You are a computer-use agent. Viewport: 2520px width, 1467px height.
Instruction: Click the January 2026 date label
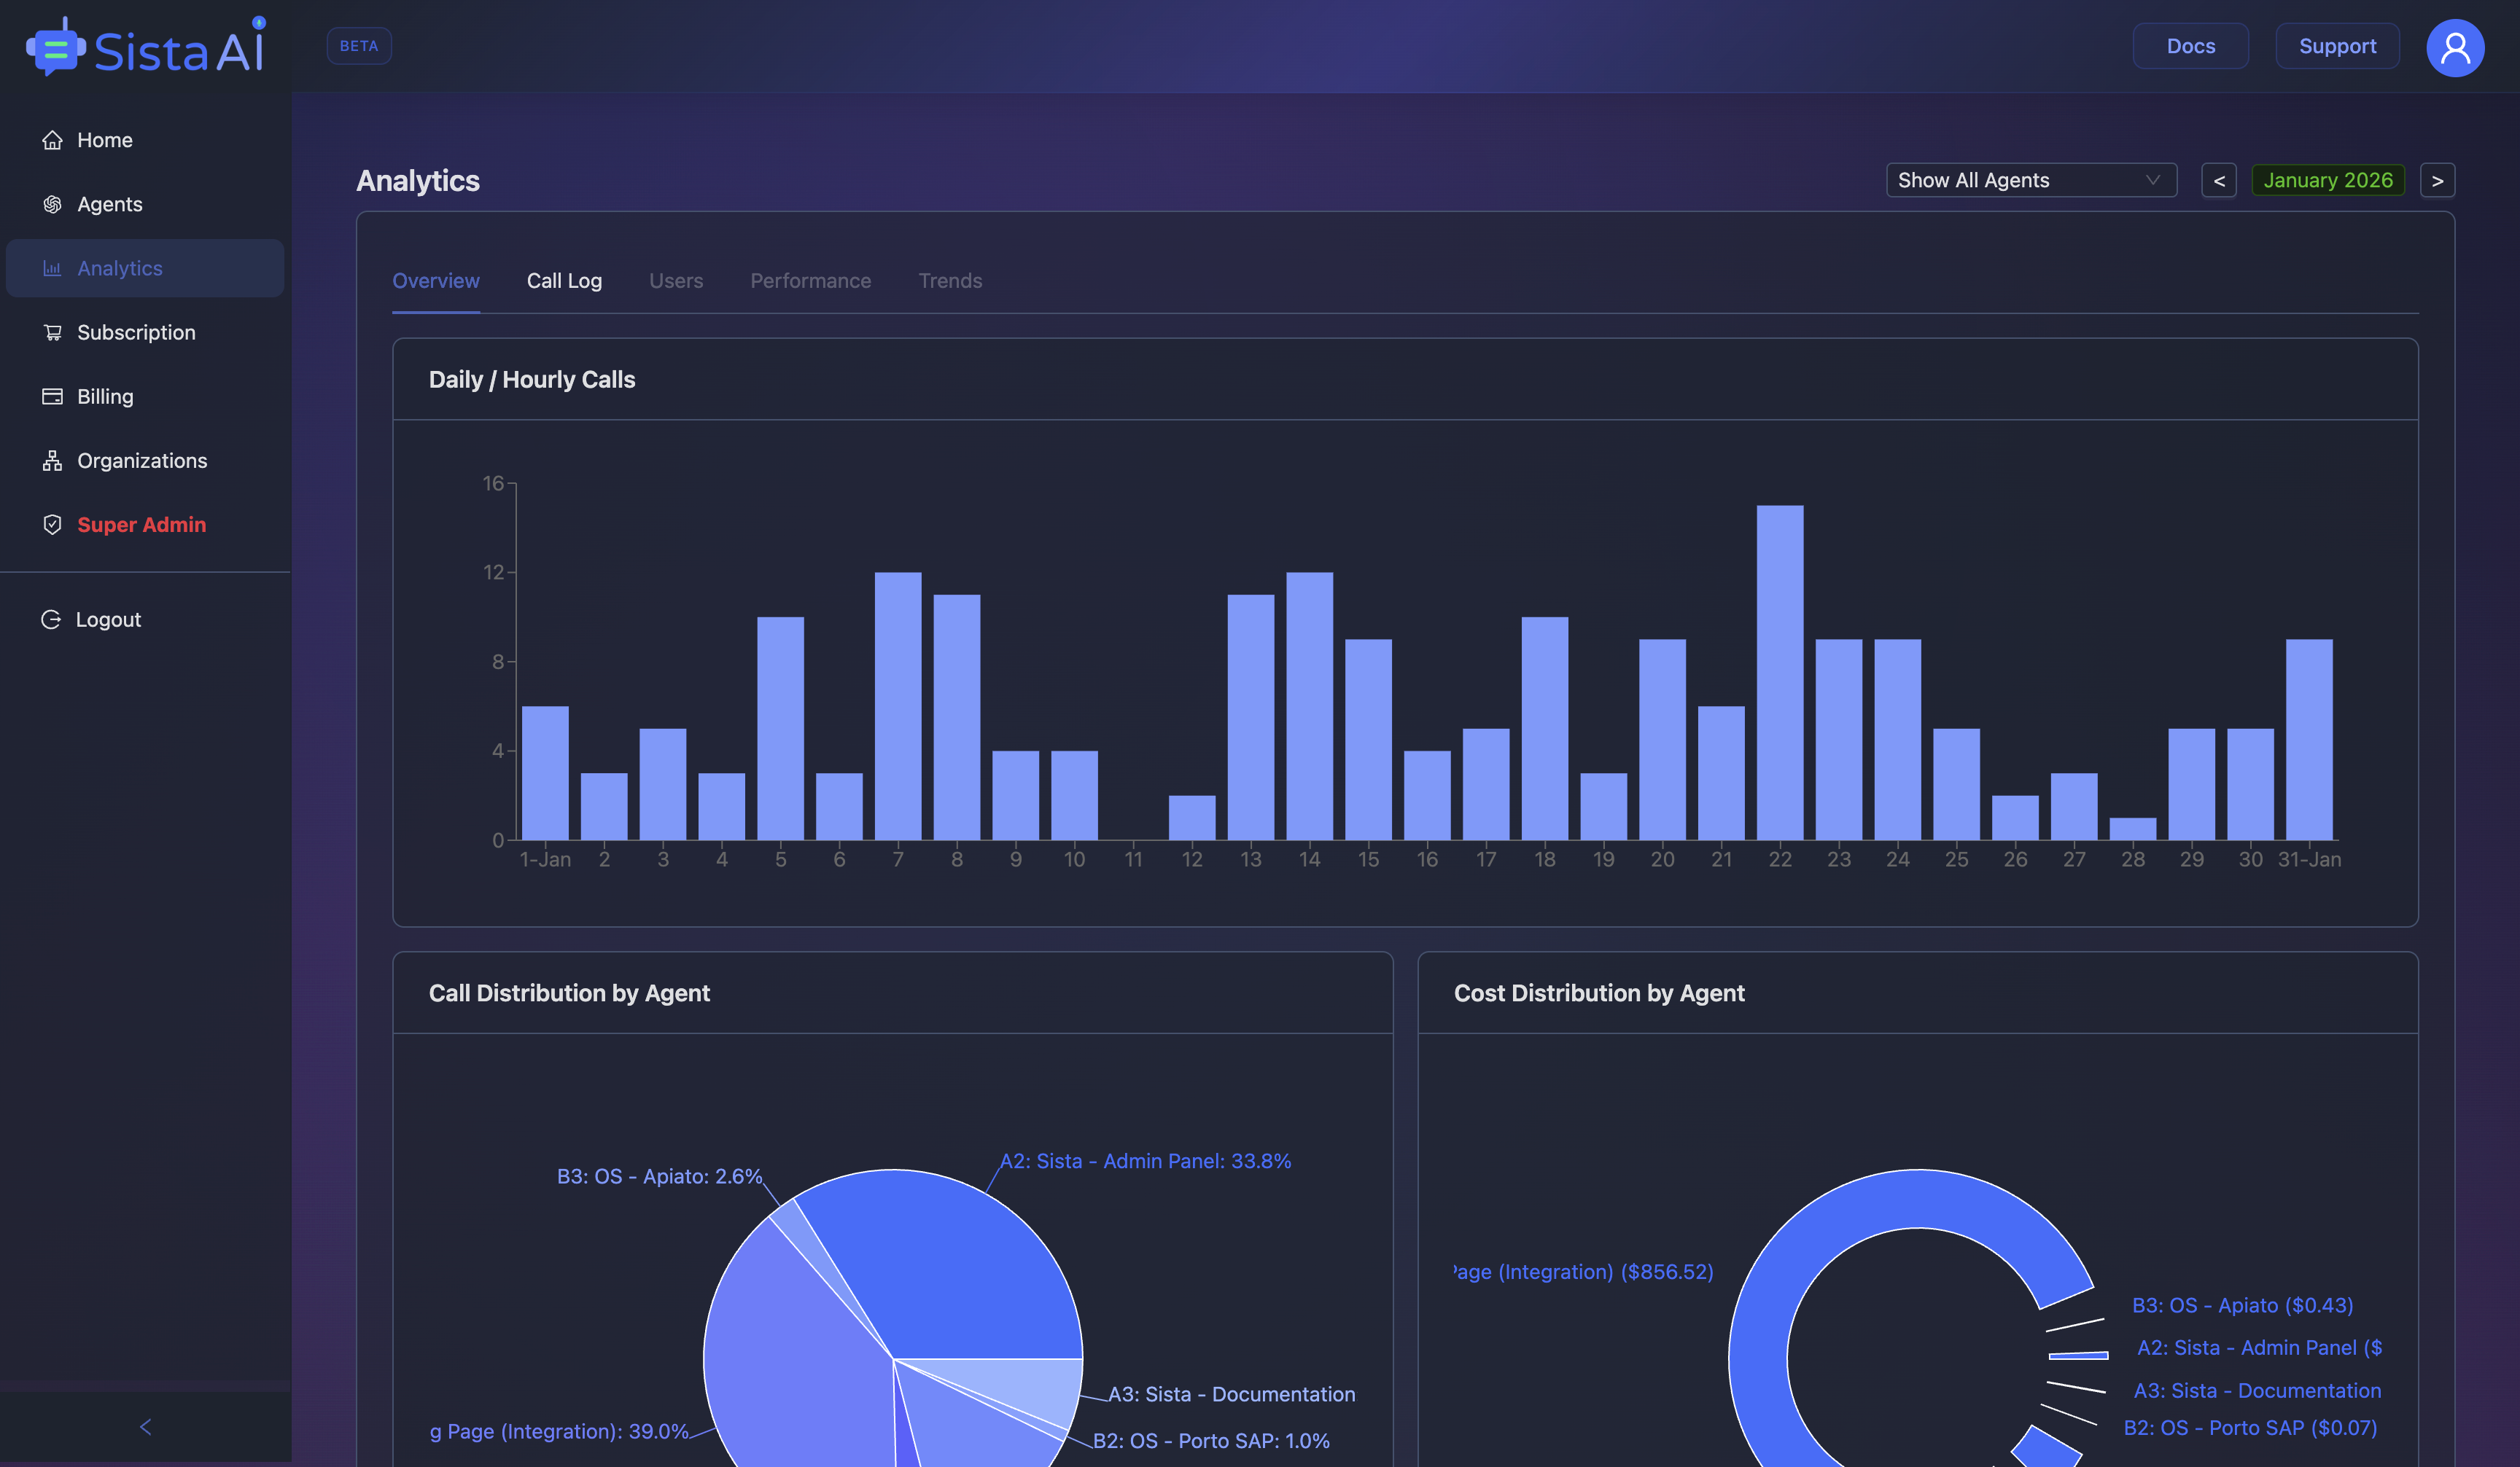2327,180
